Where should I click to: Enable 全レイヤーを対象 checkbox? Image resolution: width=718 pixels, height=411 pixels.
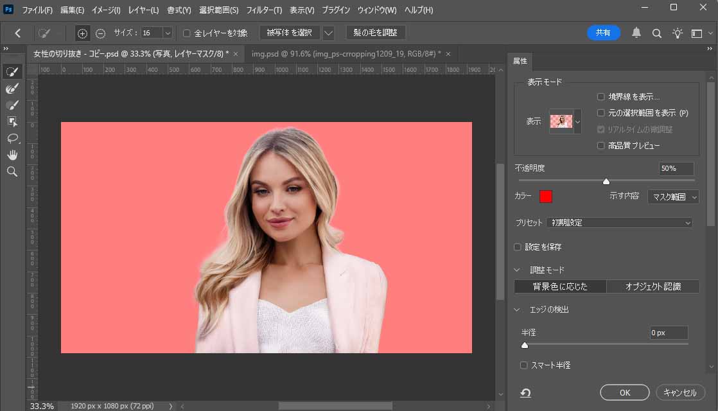coord(187,33)
